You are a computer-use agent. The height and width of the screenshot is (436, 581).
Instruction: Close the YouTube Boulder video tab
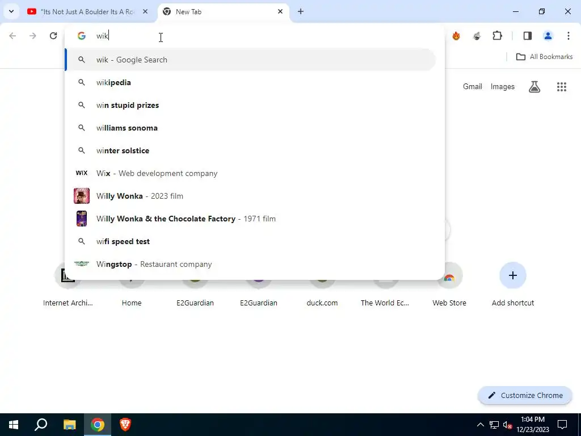point(145,12)
